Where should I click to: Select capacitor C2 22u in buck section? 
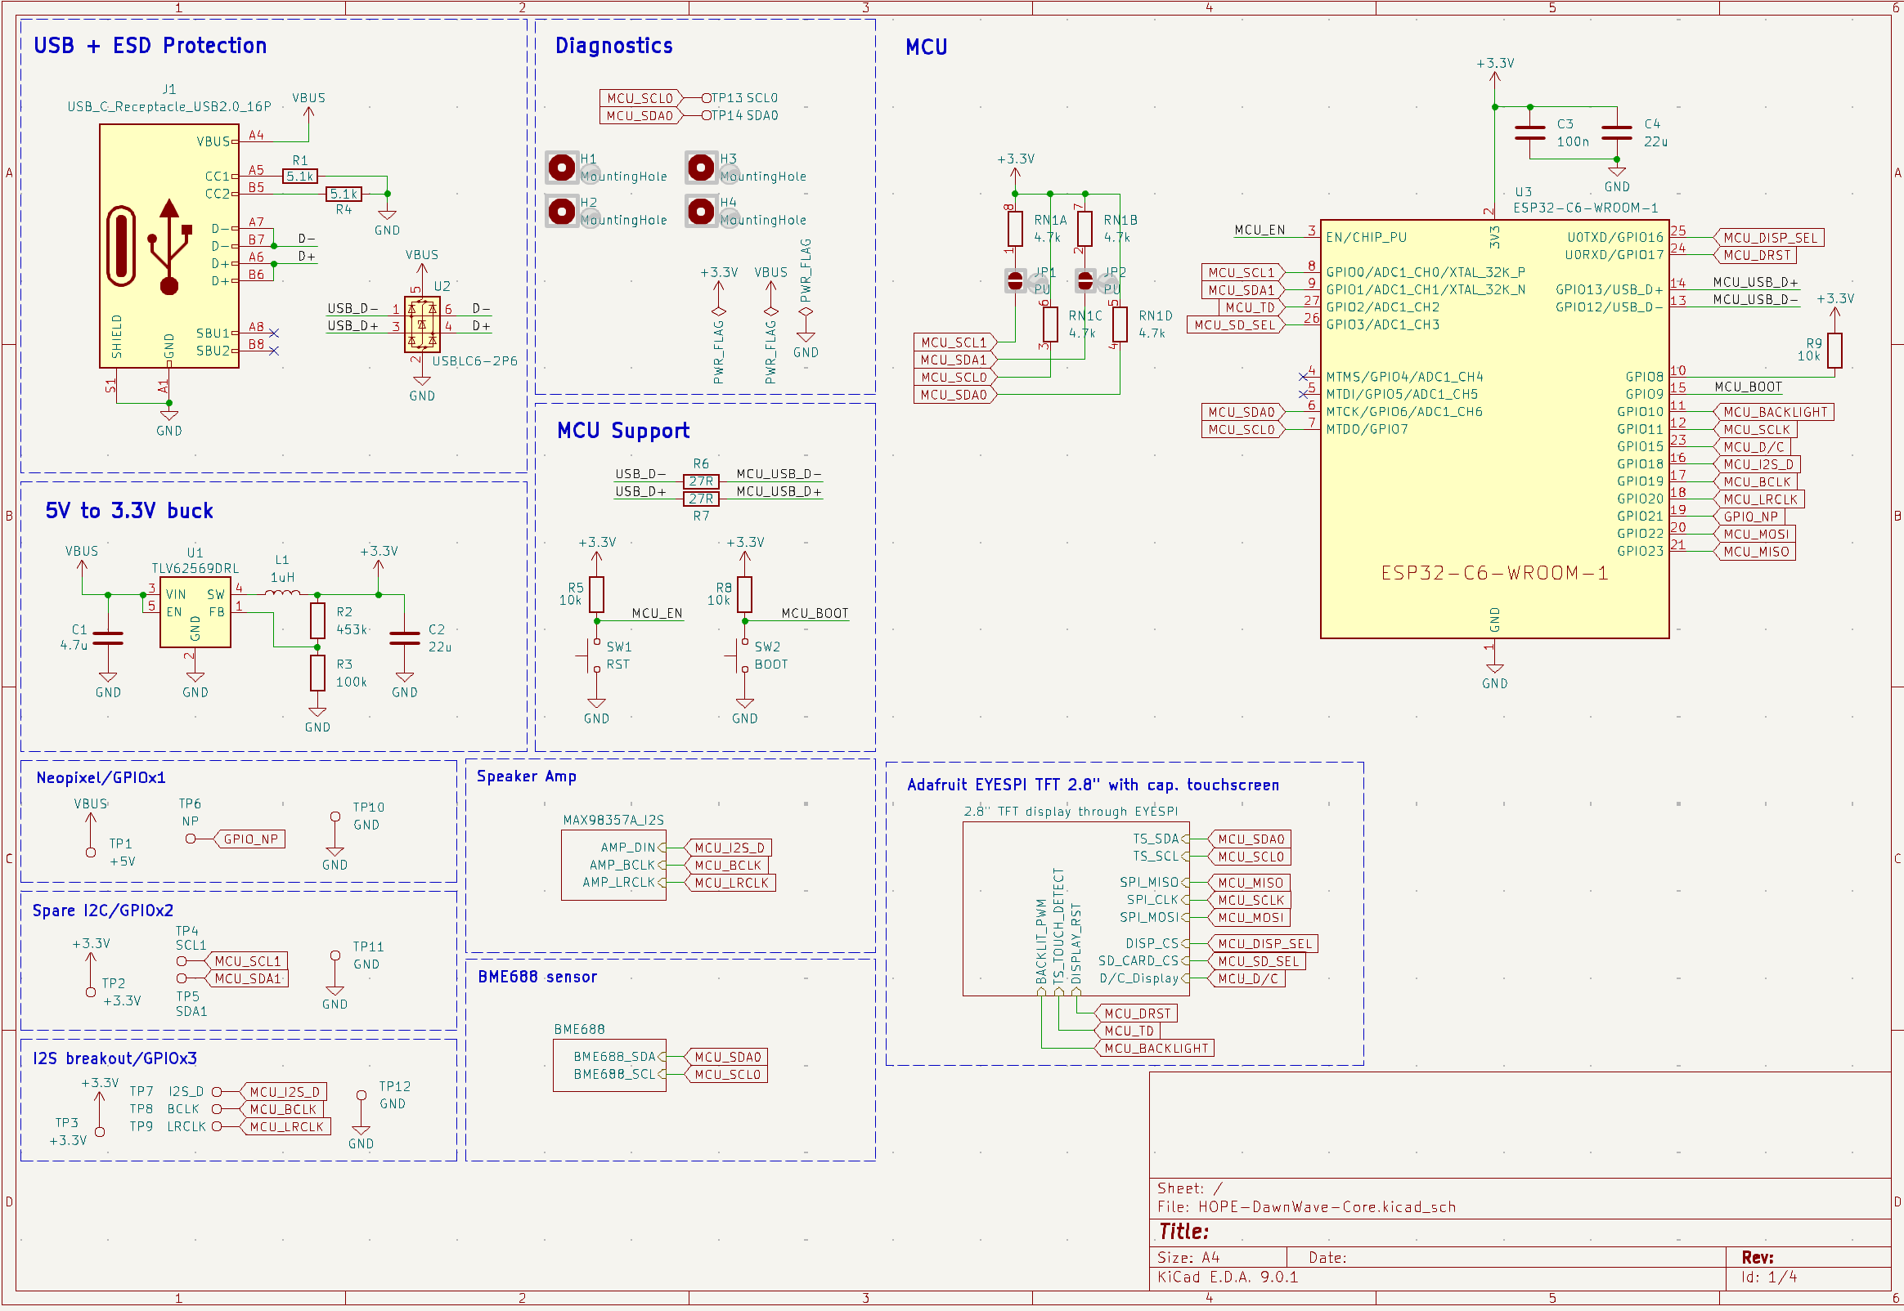point(404,638)
